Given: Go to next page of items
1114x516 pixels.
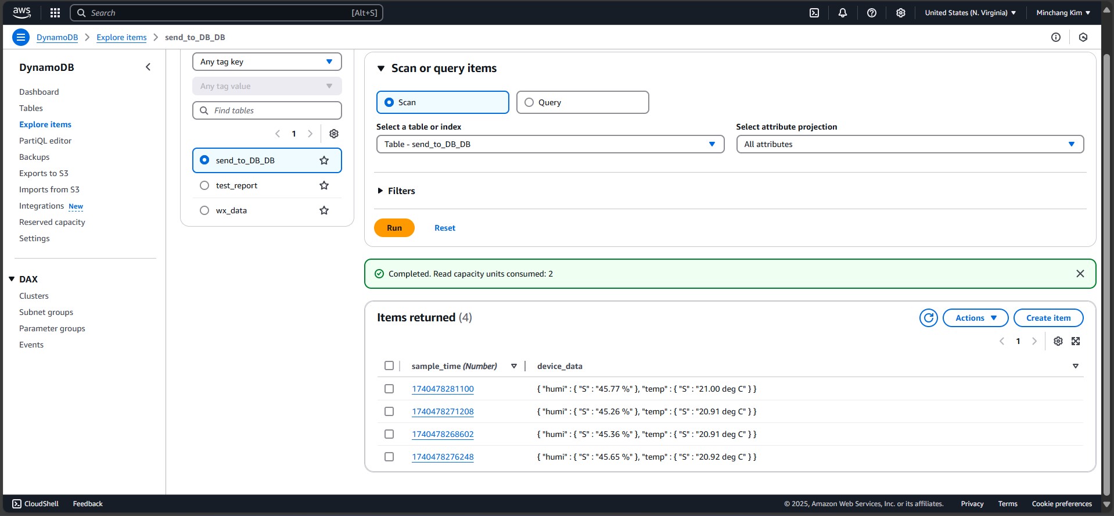Looking at the screenshot, I should click(x=1034, y=341).
